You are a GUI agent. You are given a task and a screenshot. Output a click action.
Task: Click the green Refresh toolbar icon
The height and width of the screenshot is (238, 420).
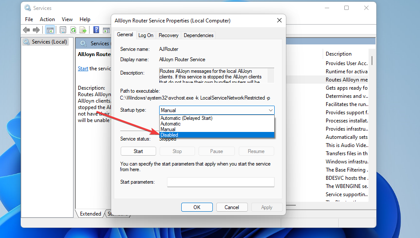click(73, 30)
